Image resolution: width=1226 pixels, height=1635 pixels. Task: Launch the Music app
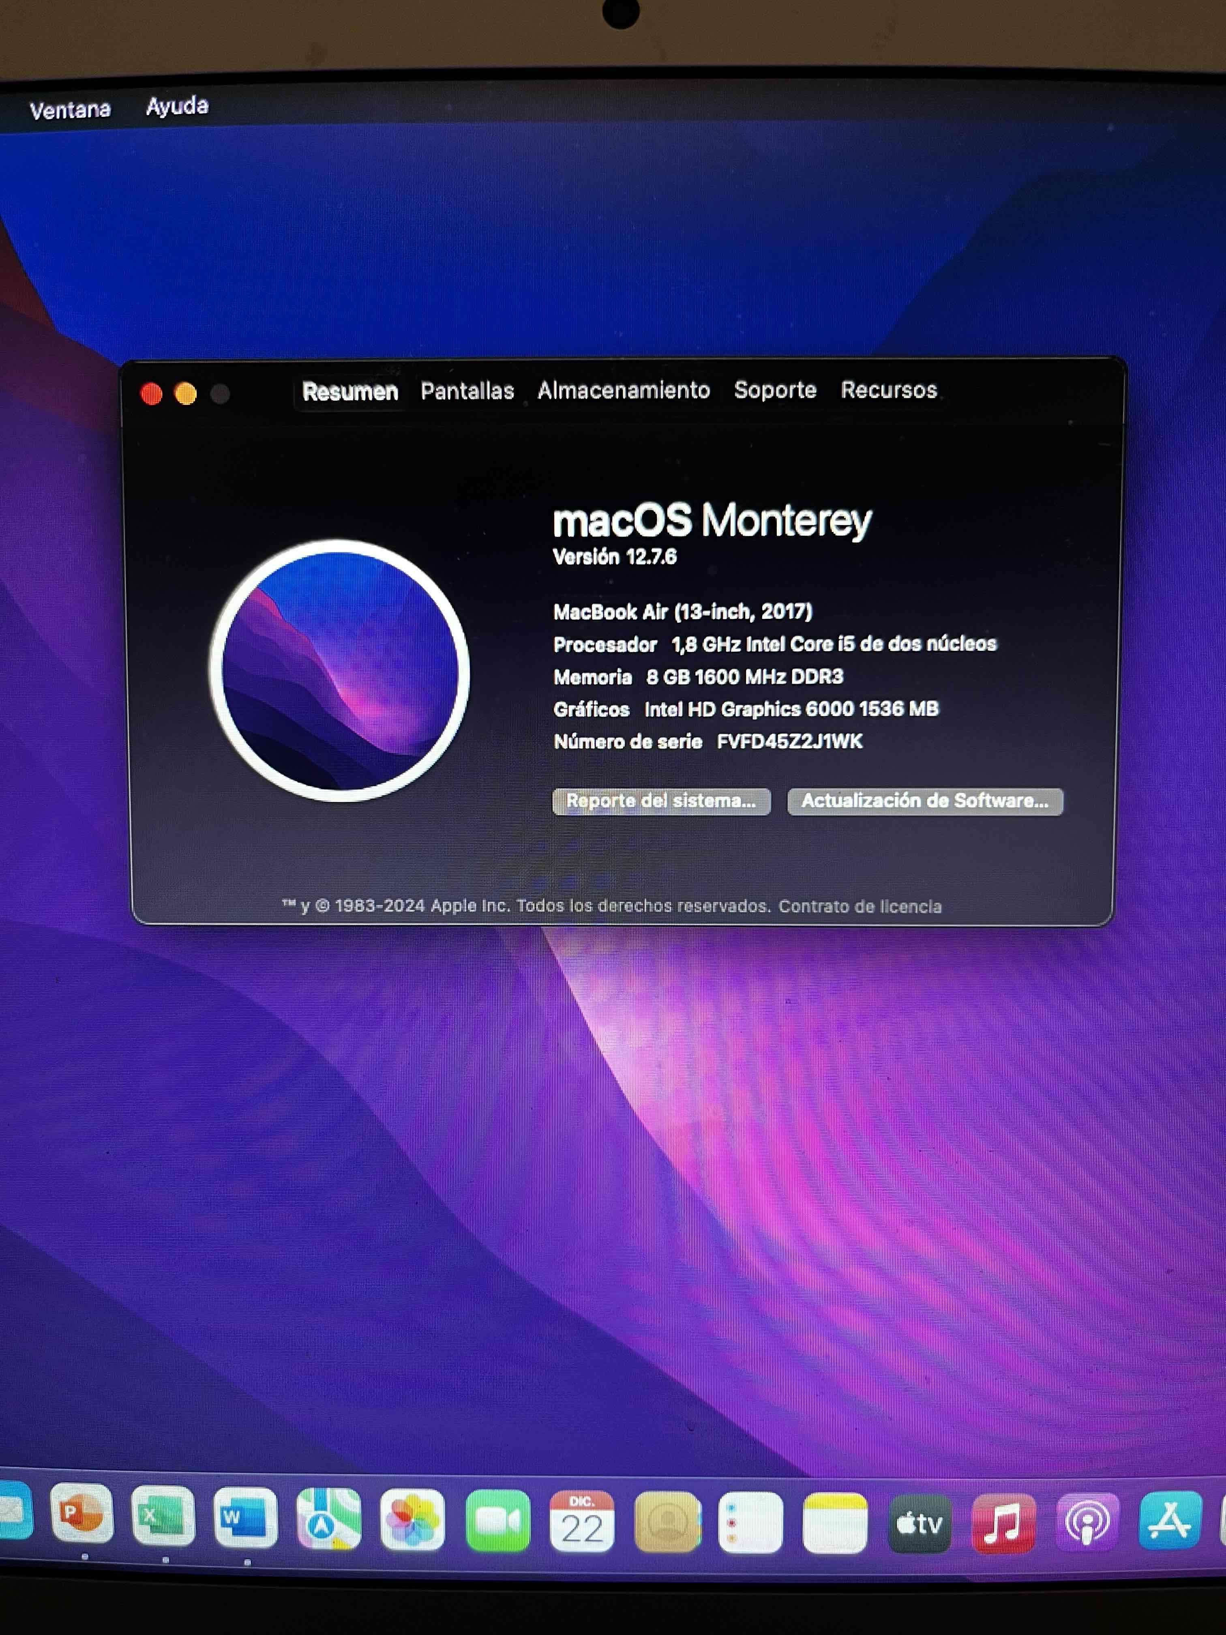coord(1003,1523)
